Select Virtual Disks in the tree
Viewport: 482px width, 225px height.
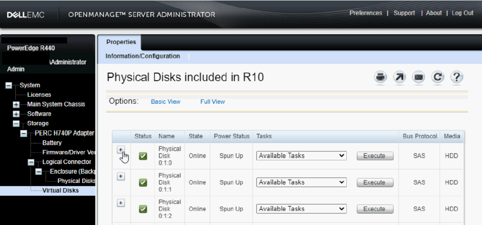point(60,190)
